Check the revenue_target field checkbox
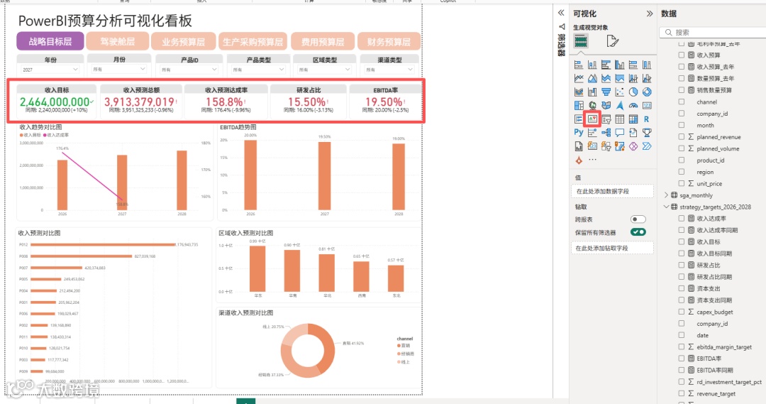The image size is (766, 404). (x=681, y=393)
